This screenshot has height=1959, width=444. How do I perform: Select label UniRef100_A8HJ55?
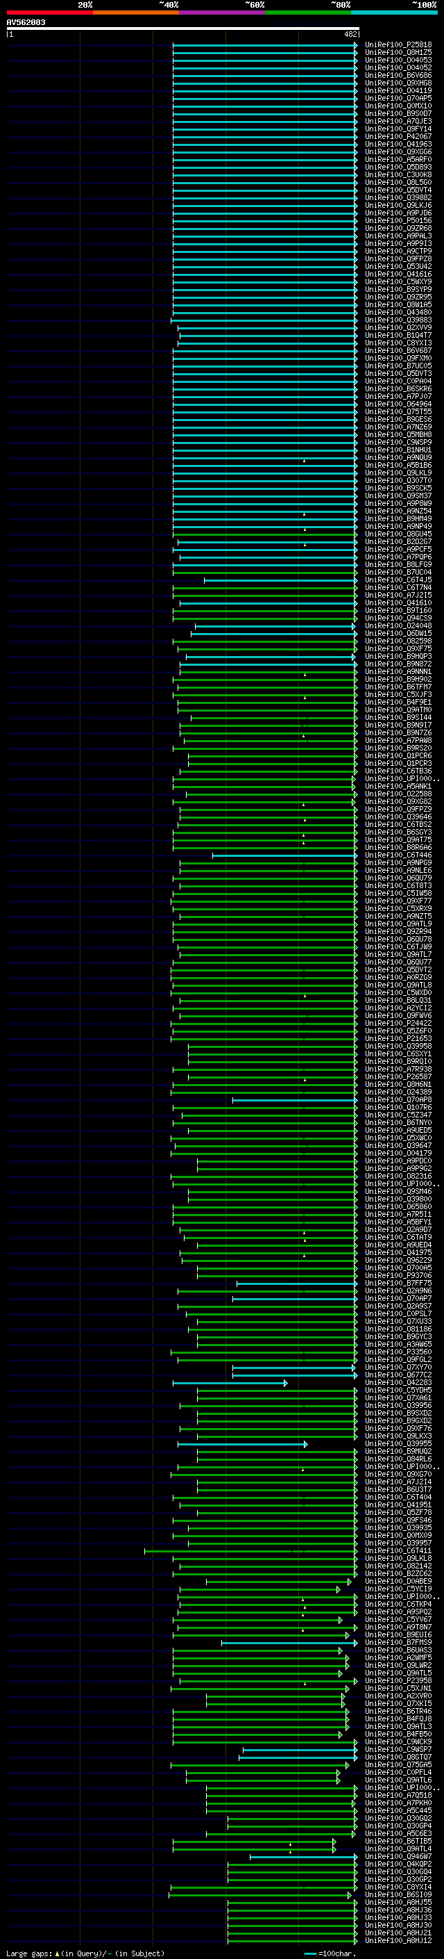pyautogui.click(x=398, y=1903)
